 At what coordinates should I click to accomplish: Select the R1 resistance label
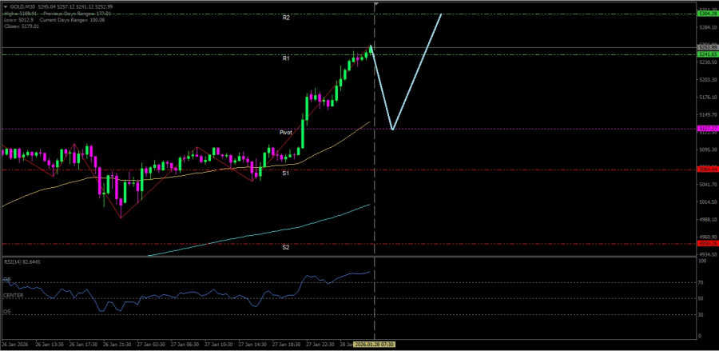[x=286, y=58]
